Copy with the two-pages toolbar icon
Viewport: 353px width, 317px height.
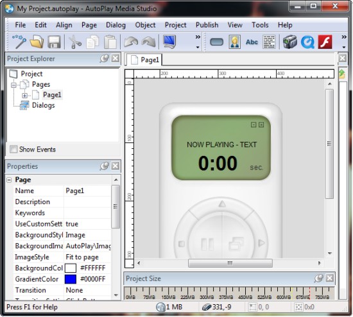93,42
